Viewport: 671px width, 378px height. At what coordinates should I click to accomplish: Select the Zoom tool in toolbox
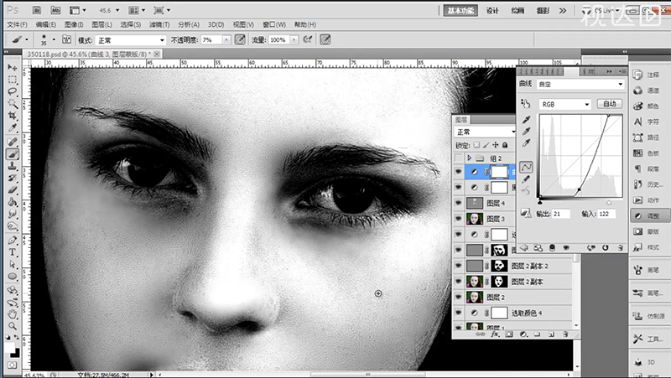click(x=12, y=326)
